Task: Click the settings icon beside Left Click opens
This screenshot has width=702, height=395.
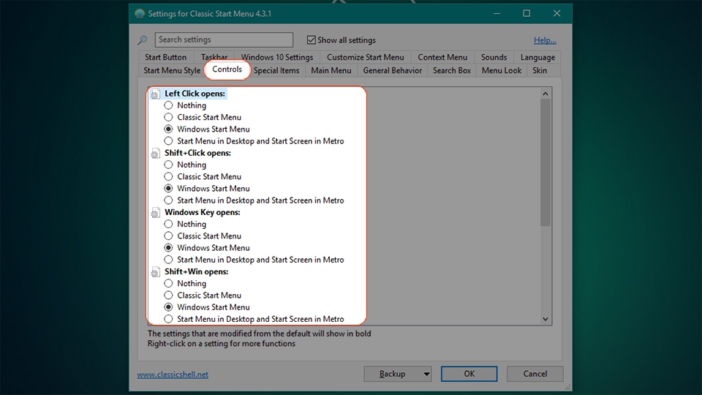Action: [x=155, y=94]
